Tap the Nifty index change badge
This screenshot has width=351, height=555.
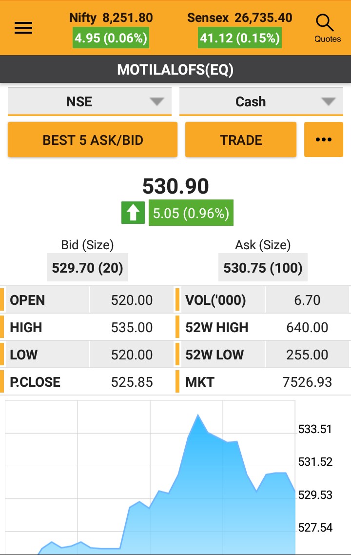point(111,38)
